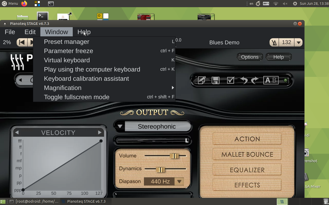Open the trash icon in bottom panel
Screen dimensions: 329x205
(x=326, y=201)
